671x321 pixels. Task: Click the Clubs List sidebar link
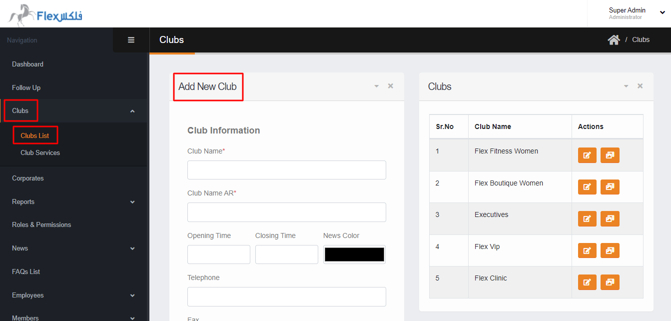(35, 135)
